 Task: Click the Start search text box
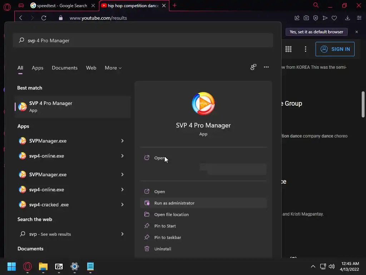click(143, 40)
